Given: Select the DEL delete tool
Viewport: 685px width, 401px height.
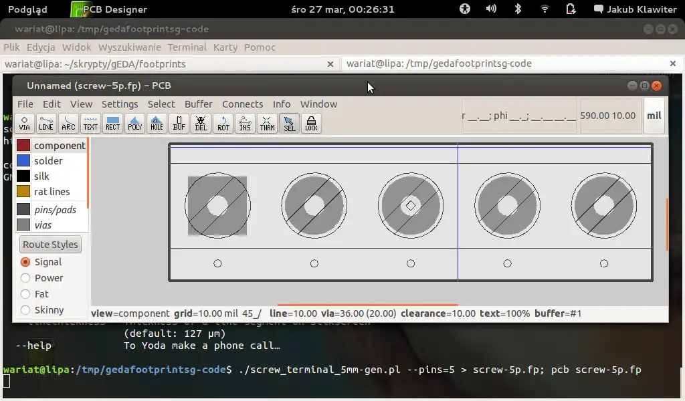Looking at the screenshot, I should (201, 124).
